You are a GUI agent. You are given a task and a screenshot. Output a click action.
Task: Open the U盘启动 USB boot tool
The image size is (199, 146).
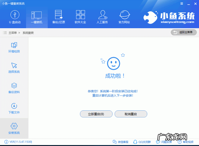15,17
